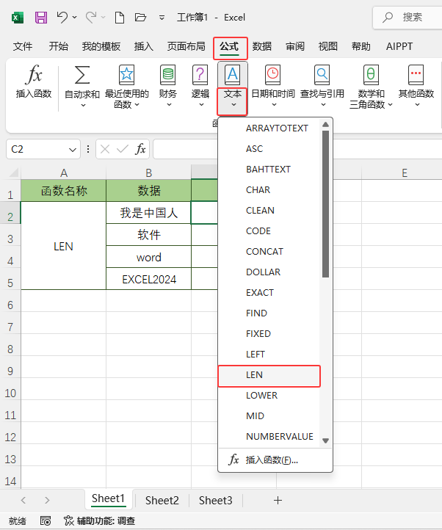Select the MID function
Viewport: 442px width, 530px height.
tap(269, 416)
